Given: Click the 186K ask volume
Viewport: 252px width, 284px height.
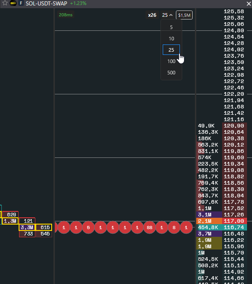Looking at the screenshot, I should (204, 138).
